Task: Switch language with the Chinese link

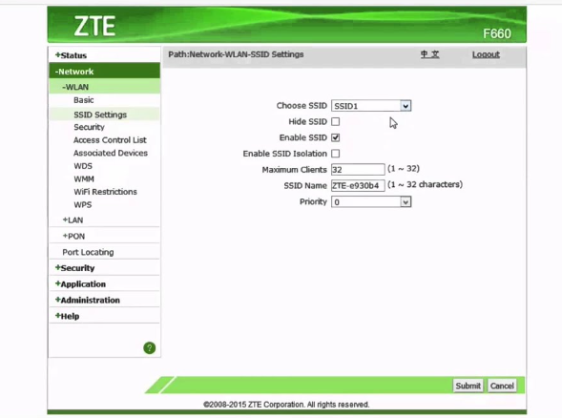Action: pos(429,54)
